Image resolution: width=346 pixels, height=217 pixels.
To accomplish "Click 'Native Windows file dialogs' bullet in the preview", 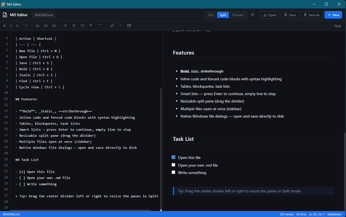I will click(232, 116).
